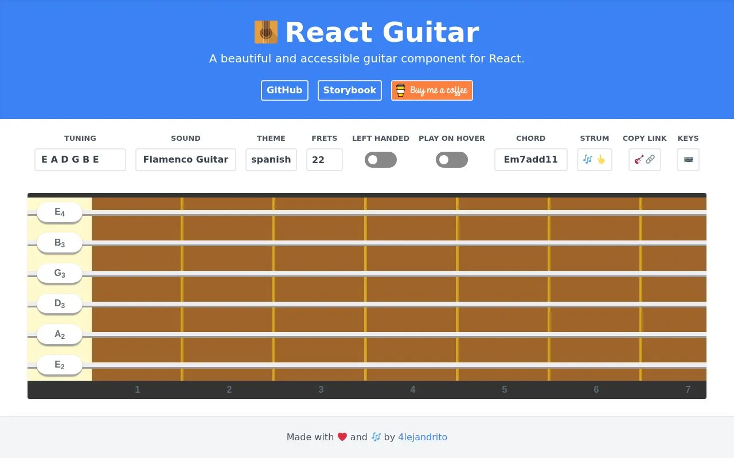Open the GitHub link button
The image size is (734, 458).
coord(284,90)
